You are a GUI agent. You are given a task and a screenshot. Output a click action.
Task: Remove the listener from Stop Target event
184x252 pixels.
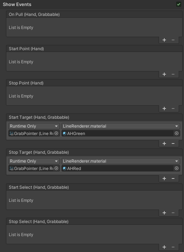pos(173,178)
